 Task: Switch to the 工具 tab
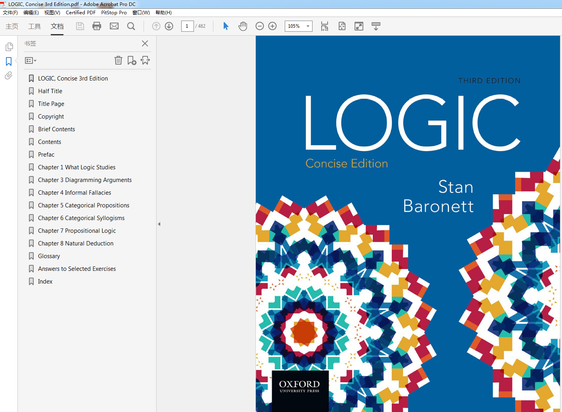point(35,26)
